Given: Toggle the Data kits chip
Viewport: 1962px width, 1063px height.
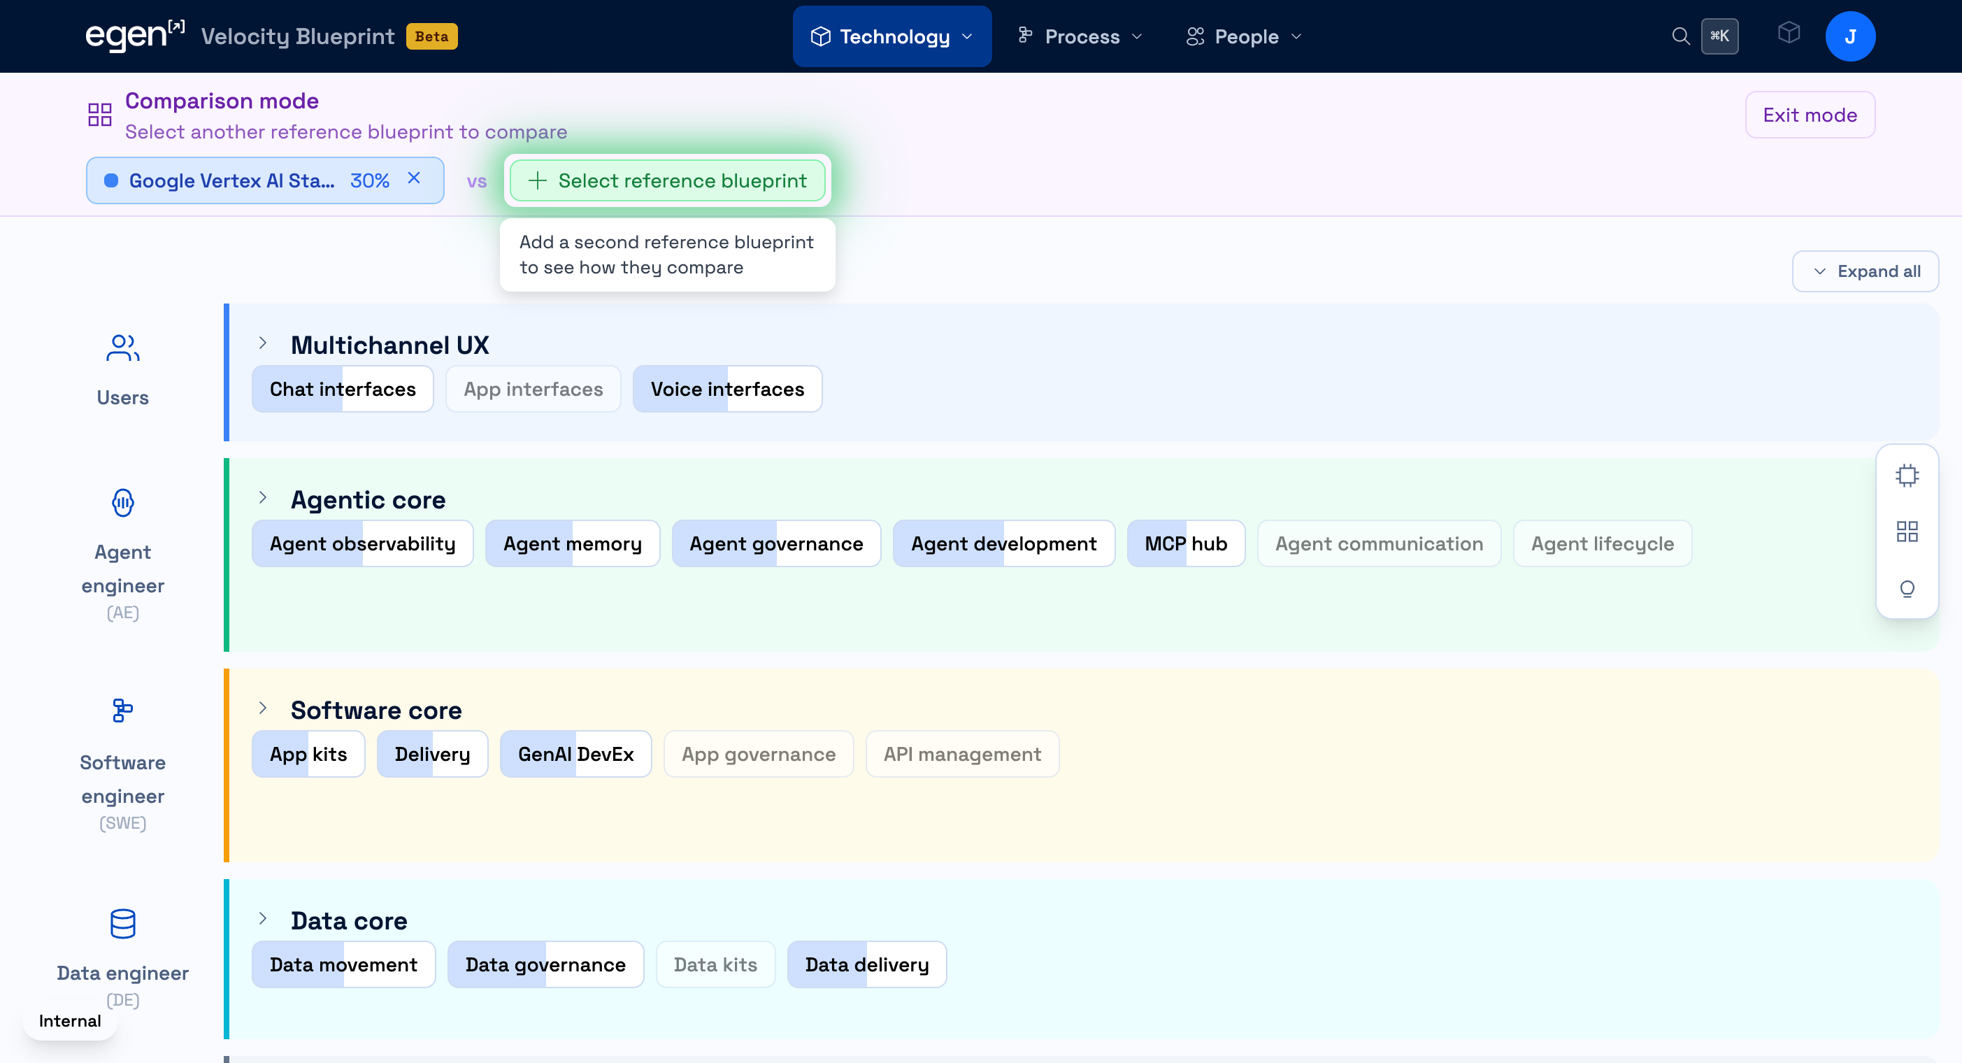Looking at the screenshot, I should [715, 964].
